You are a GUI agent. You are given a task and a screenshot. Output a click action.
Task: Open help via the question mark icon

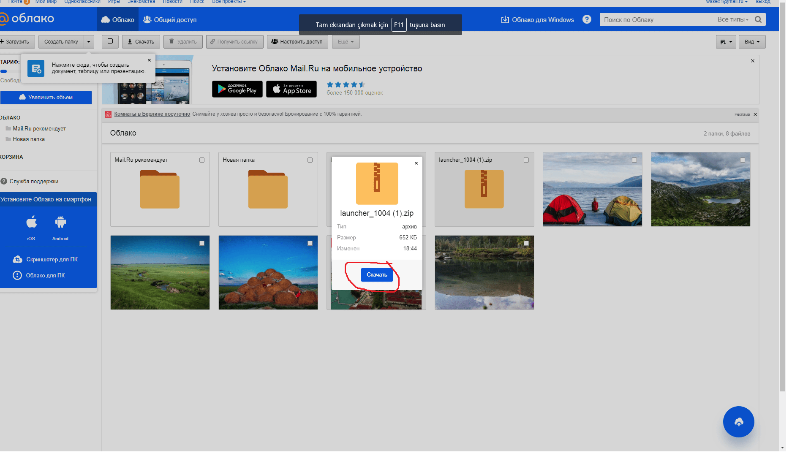(587, 19)
